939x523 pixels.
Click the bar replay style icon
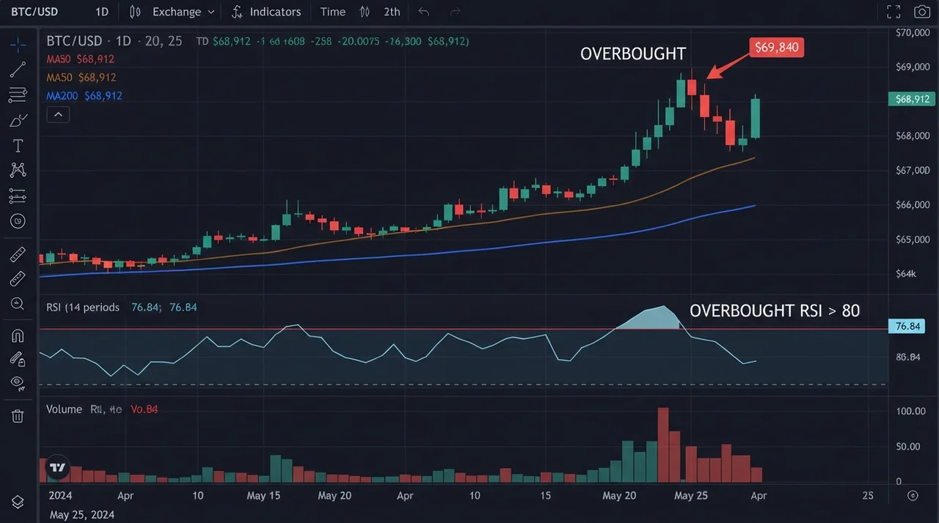pos(365,12)
